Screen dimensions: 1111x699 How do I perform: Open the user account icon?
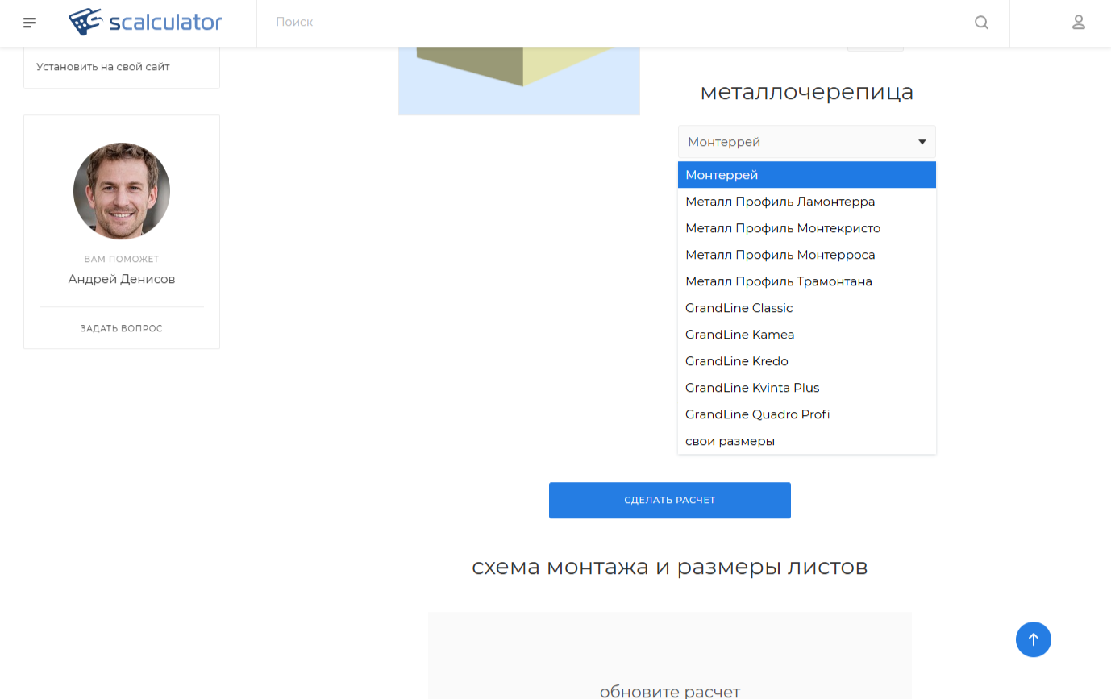tap(1079, 23)
